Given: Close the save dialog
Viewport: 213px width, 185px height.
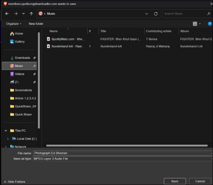Looking at the screenshot, I should [x=211, y=4].
